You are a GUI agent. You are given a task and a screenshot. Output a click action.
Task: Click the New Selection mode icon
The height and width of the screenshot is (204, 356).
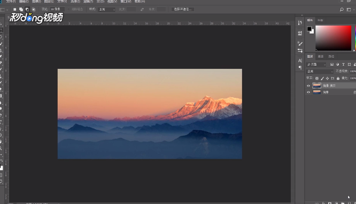point(15,9)
